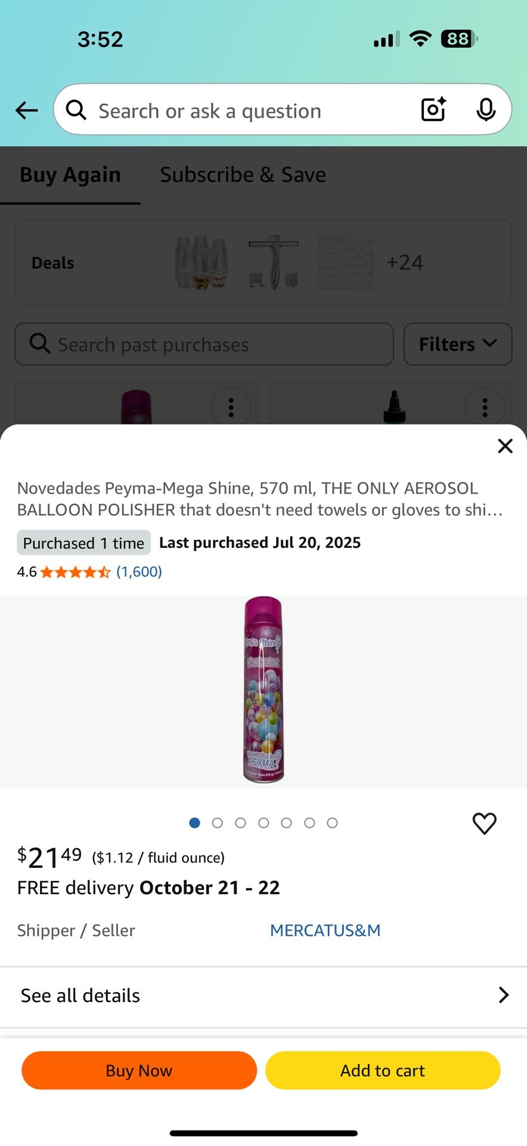This screenshot has width=527, height=1146.
Task: Tap the magnifying glass in the search bar
Action: point(76,109)
